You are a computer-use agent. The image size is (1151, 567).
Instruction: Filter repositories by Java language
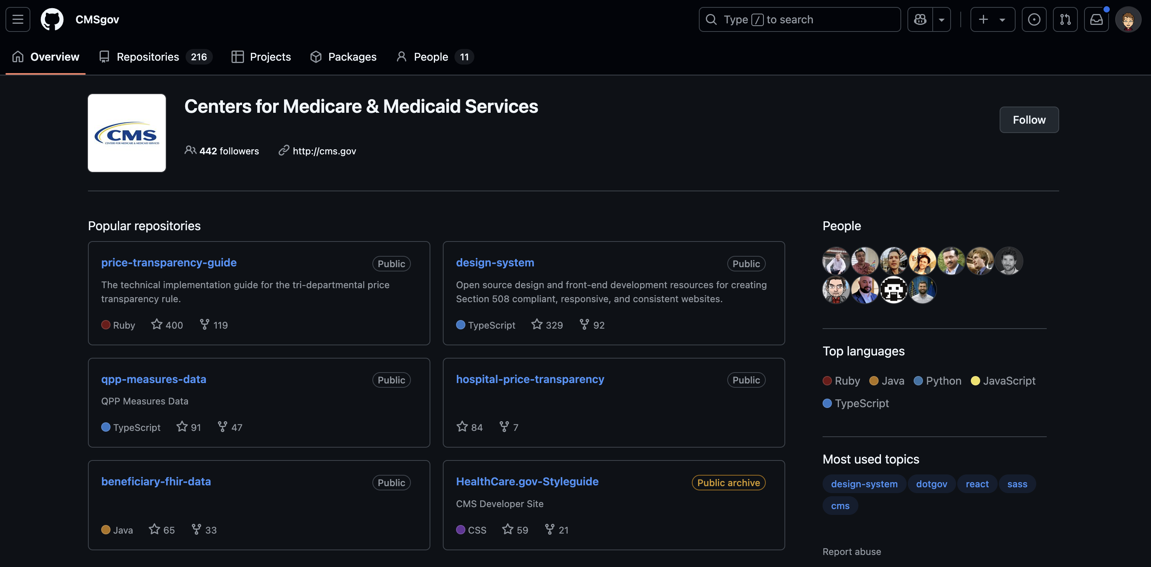point(887,381)
